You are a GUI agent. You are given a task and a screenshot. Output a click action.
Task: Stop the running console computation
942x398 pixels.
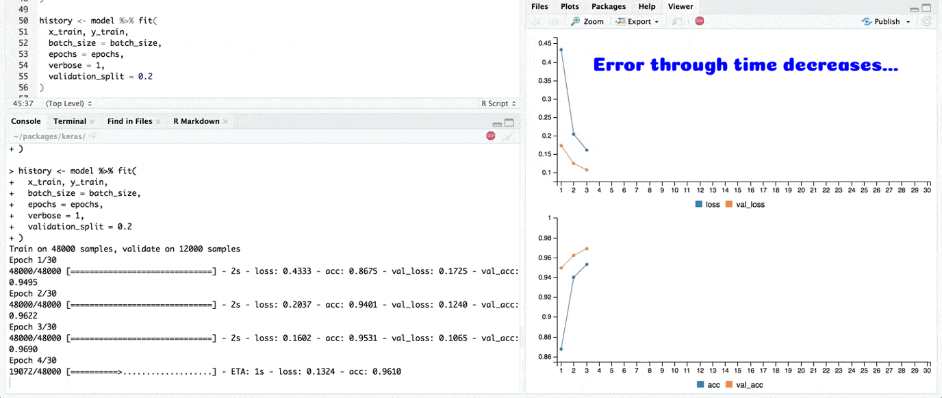coord(490,136)
